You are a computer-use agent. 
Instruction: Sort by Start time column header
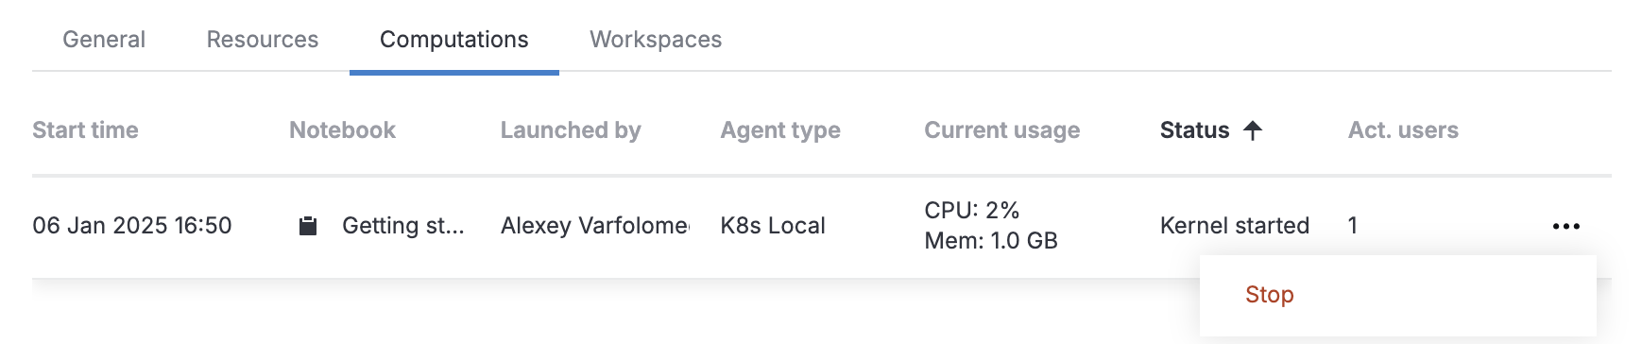pyautogui.click(x=85, y=130)
